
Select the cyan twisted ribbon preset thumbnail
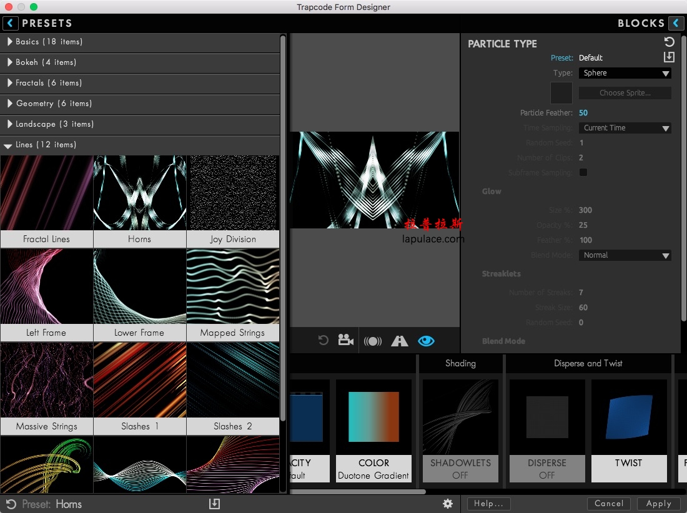coord(139,465)
